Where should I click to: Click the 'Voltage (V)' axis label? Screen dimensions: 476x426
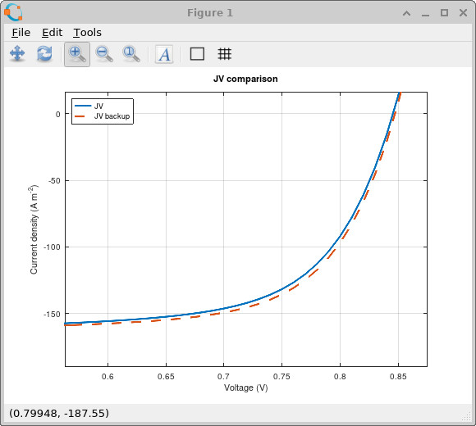coord(246,387)
